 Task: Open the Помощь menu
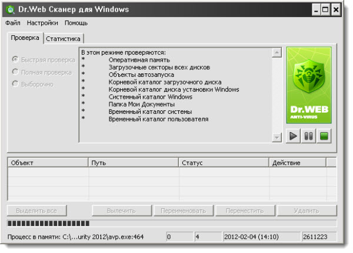coord(76,23)
